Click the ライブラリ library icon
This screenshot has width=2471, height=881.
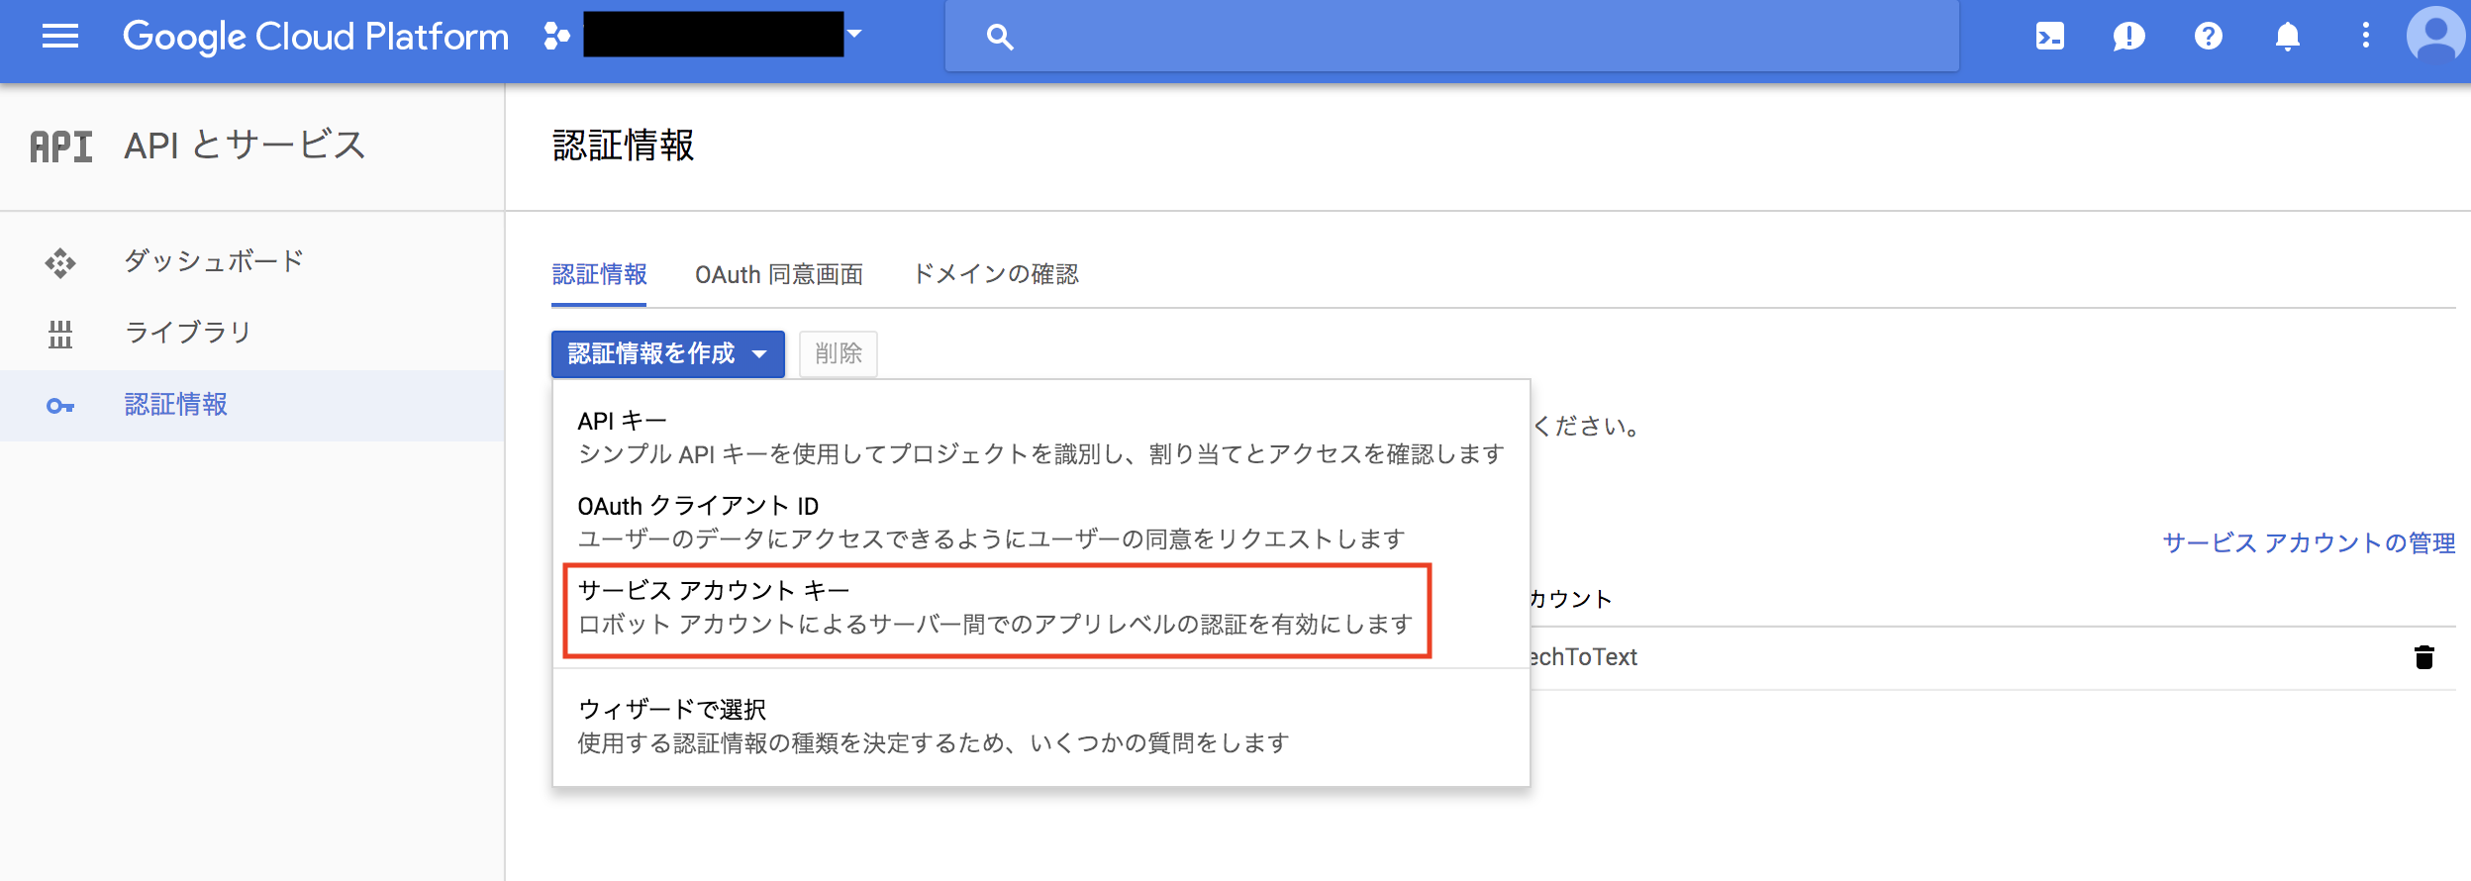[x=60, y=334]
